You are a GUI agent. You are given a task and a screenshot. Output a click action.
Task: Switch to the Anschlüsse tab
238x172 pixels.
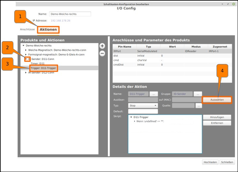click(27, 29)
